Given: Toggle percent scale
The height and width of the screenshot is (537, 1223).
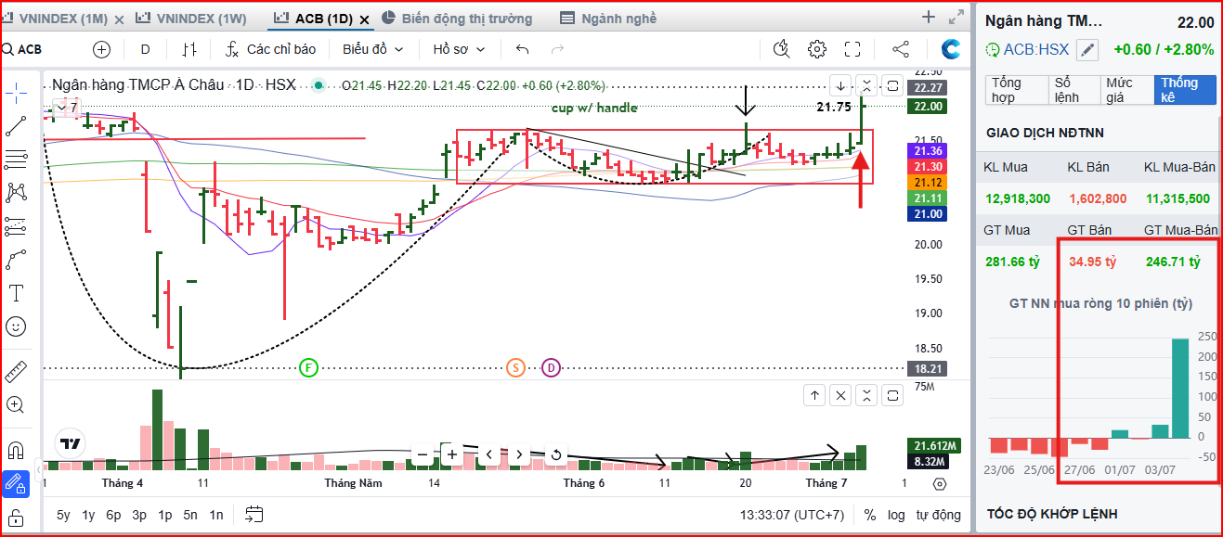Looking at the screenshot, I should [x=869, y=515].
